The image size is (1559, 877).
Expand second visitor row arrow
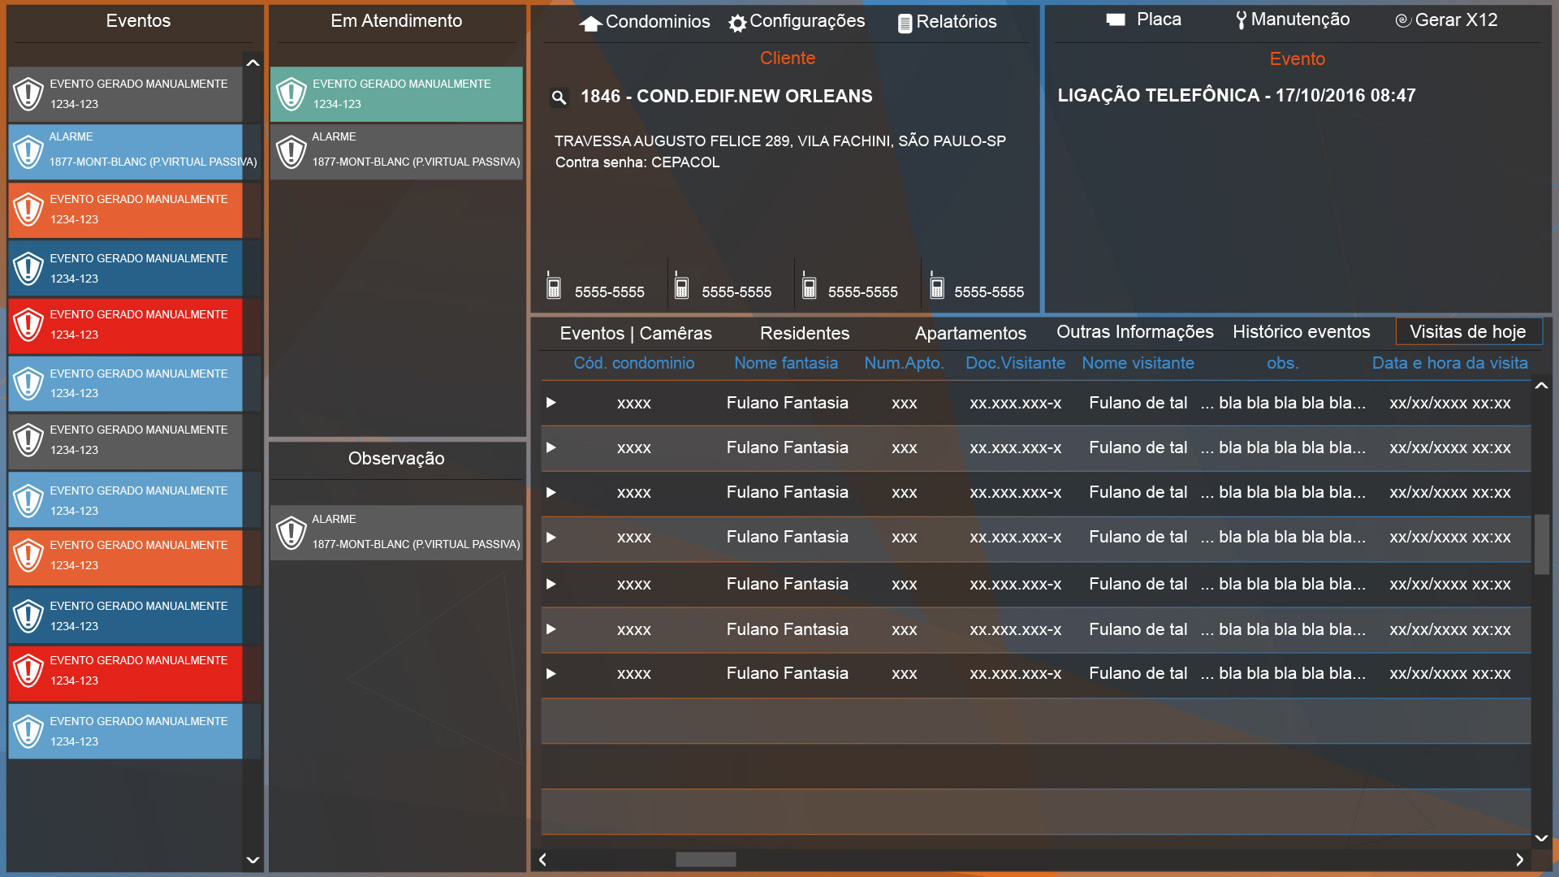click(x=551, y=447)
